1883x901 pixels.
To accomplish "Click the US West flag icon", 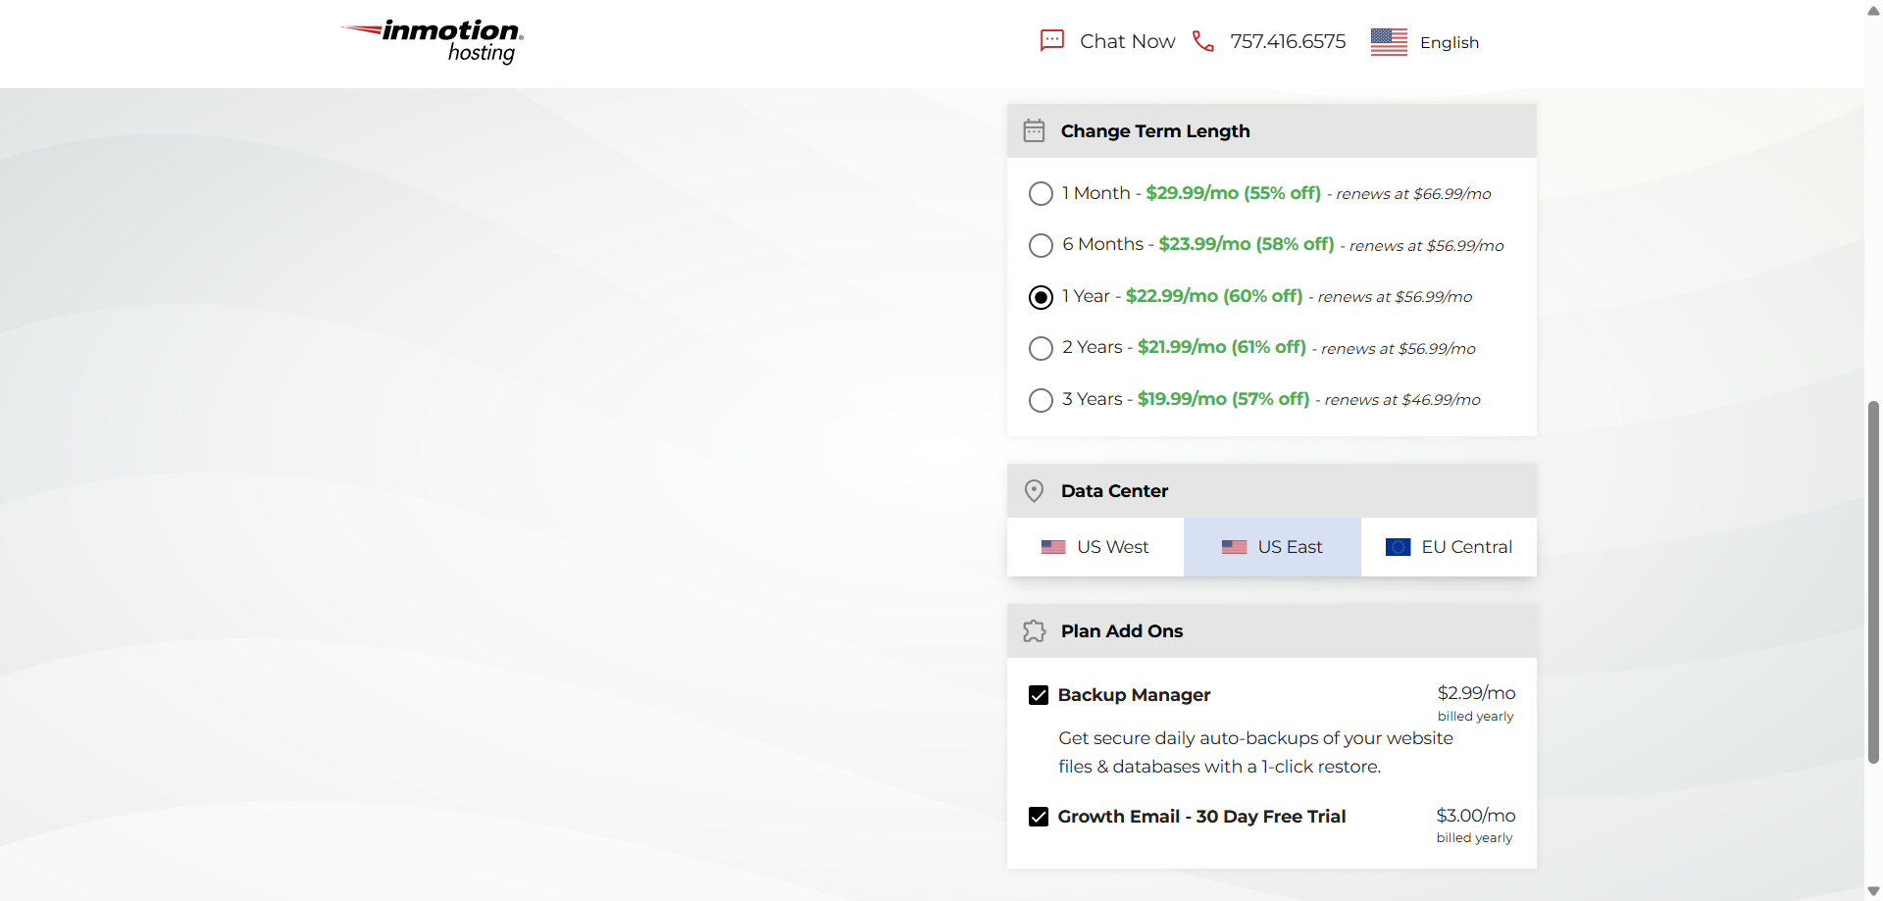I will coord(1053,547).
